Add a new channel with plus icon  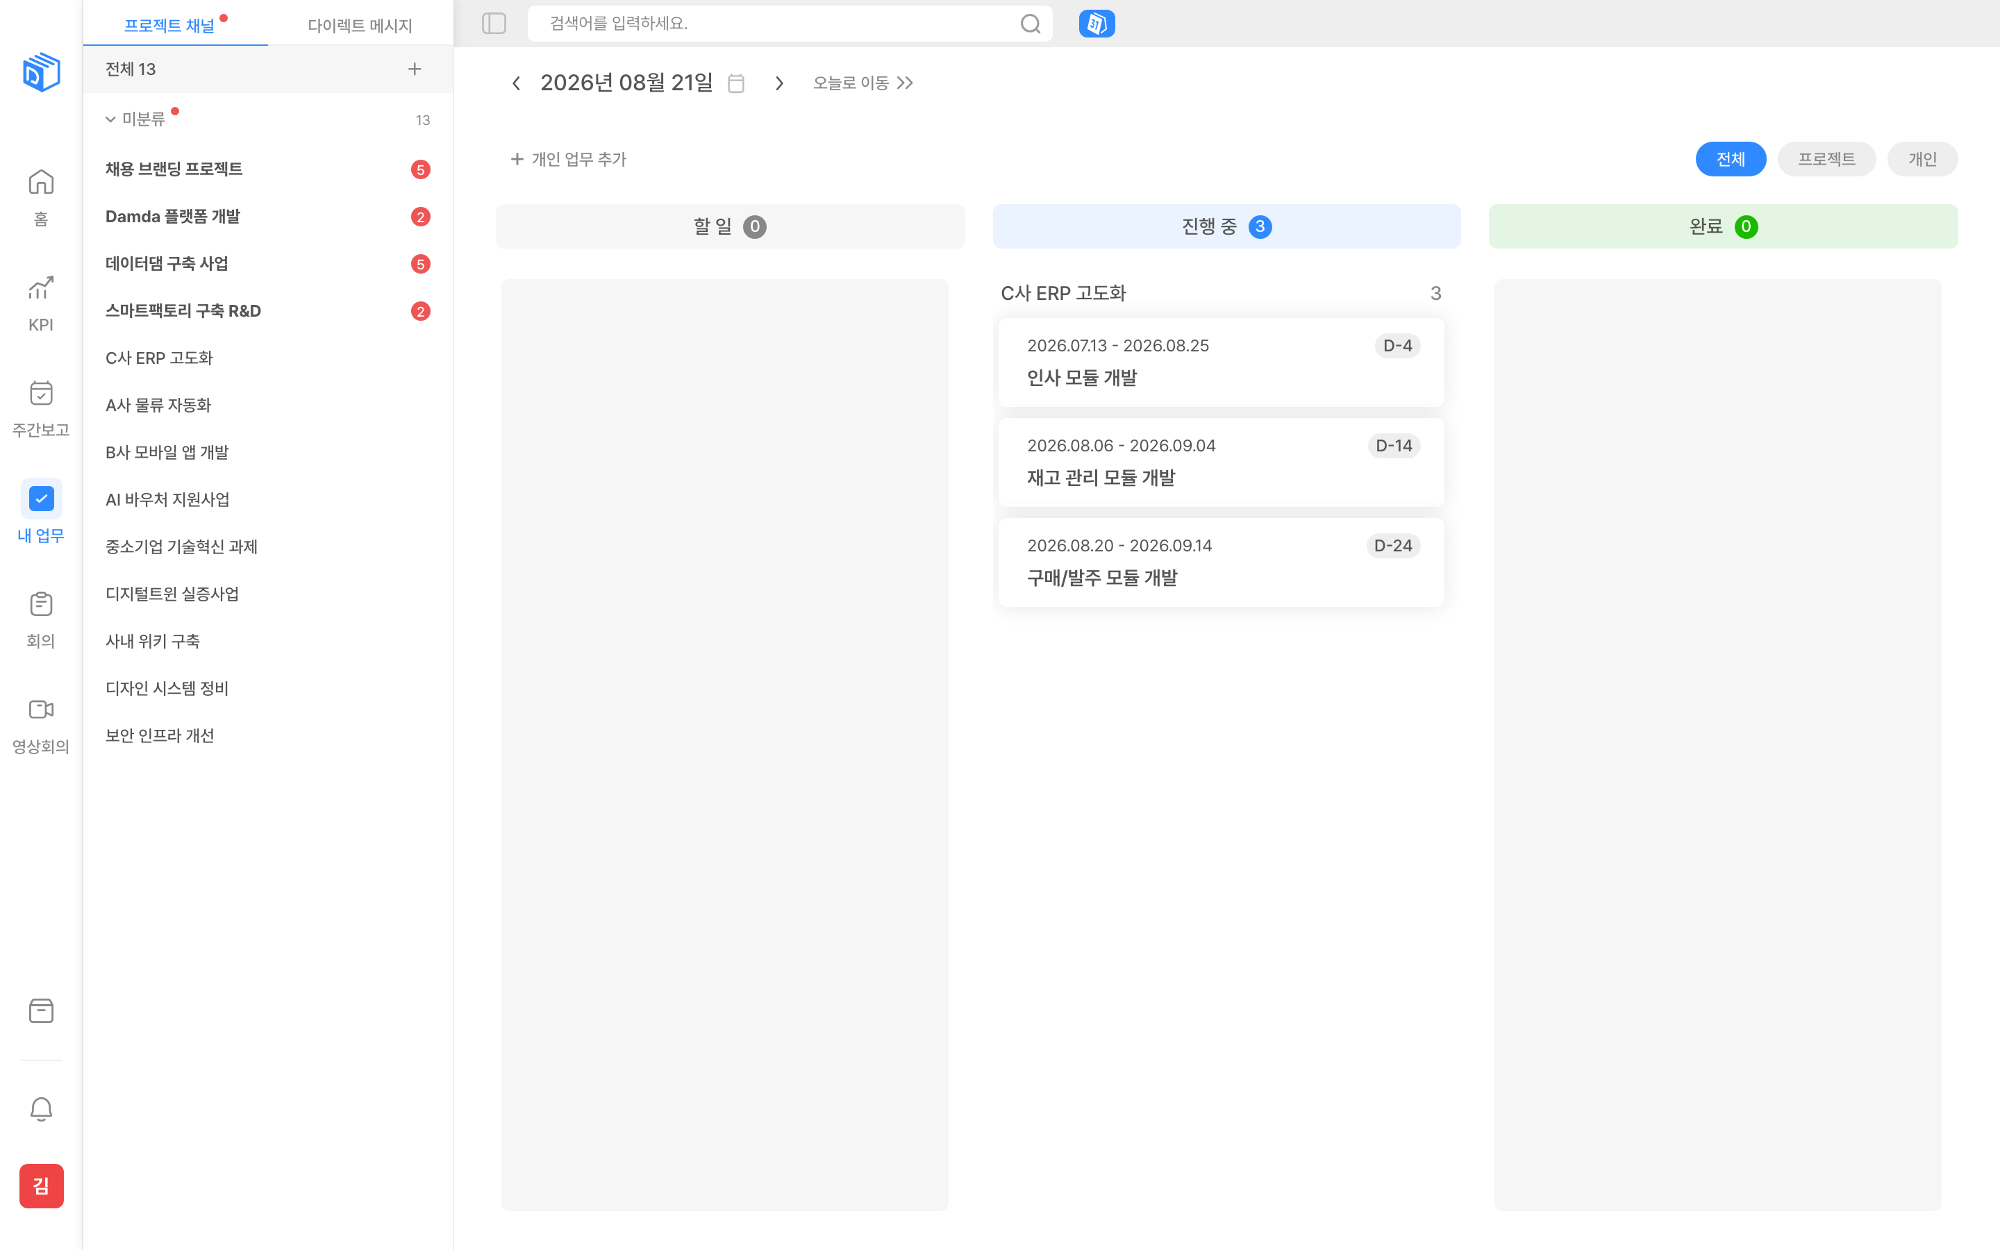tap(415, 69)
